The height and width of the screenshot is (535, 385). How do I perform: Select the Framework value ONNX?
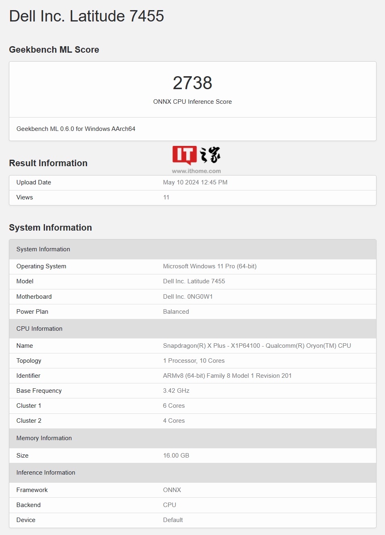(172, 490)
